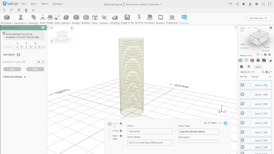Click the Delete trash icon
This screenshot has height=154, width=274.
(x=26, y=10)
